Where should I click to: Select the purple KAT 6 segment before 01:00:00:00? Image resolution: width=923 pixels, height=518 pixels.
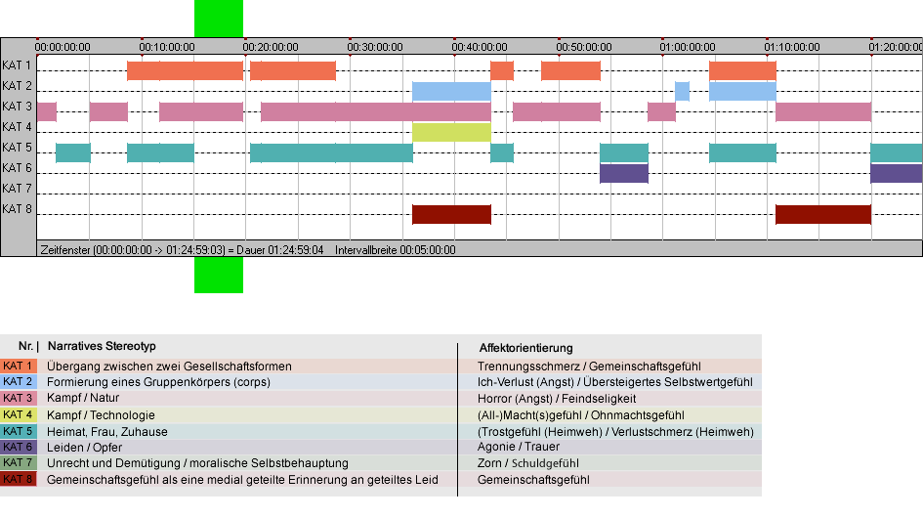pyautogui.click(x=624, y=173)
